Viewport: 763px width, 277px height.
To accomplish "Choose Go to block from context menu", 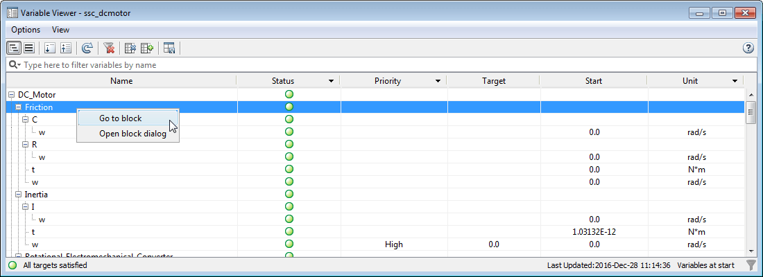I will 128,118.
